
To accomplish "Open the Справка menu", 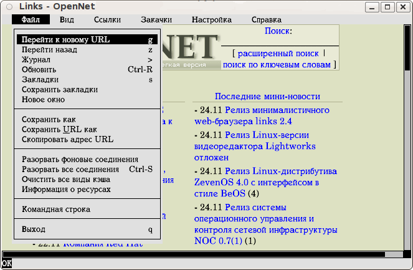I will tap(266, 19).
